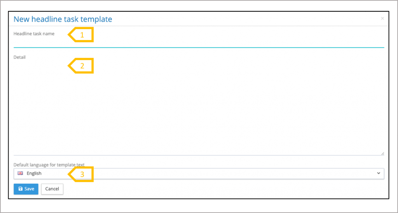The width and height of the screenshot is (398, 213).
Task: Cancel the headline task template dialog
Action: click(x=52, y=189)
